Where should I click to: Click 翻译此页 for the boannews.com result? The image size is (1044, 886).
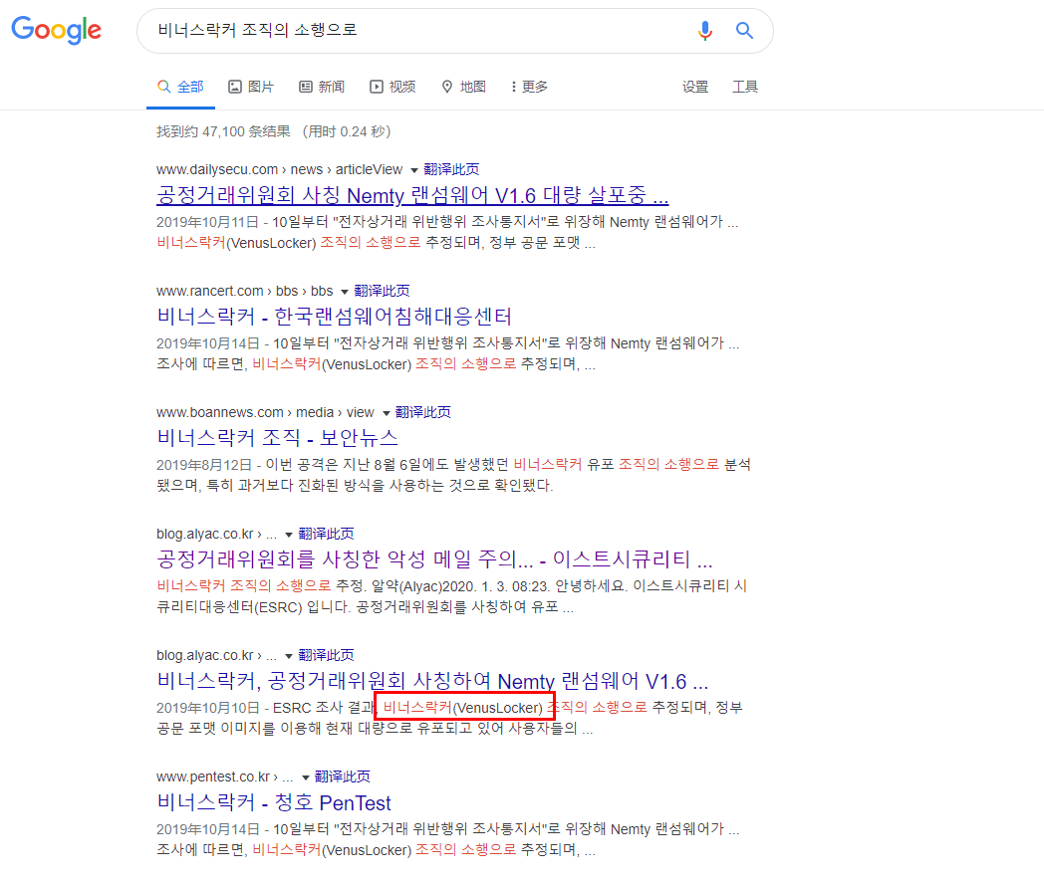pos(422,412)
